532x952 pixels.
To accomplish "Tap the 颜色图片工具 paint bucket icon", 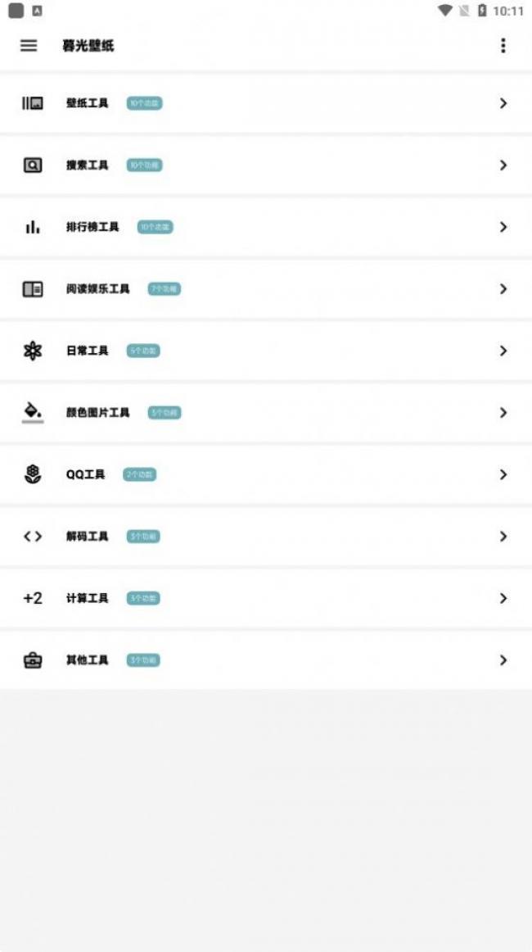I will pos(33,411).
